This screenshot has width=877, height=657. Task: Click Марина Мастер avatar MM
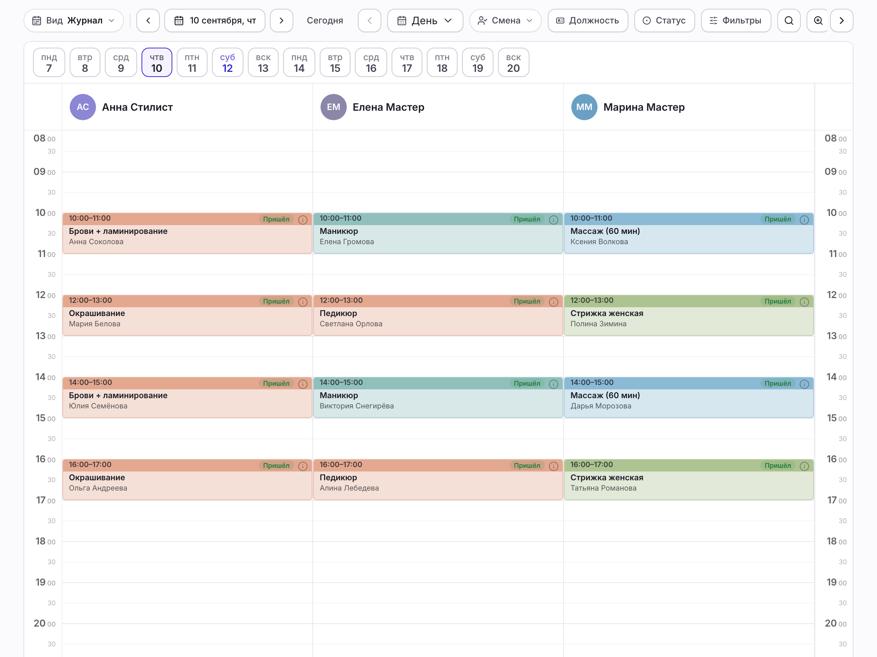pos(584,107)
